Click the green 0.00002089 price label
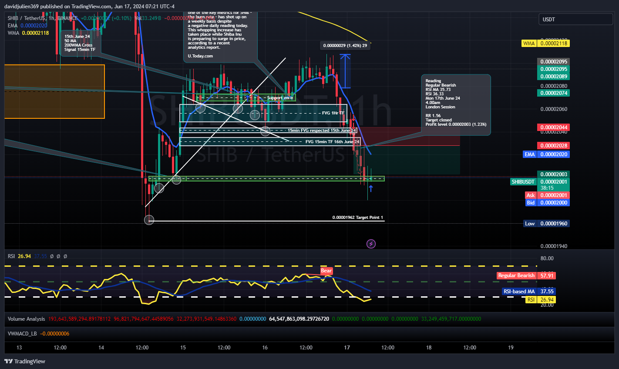 554,77
